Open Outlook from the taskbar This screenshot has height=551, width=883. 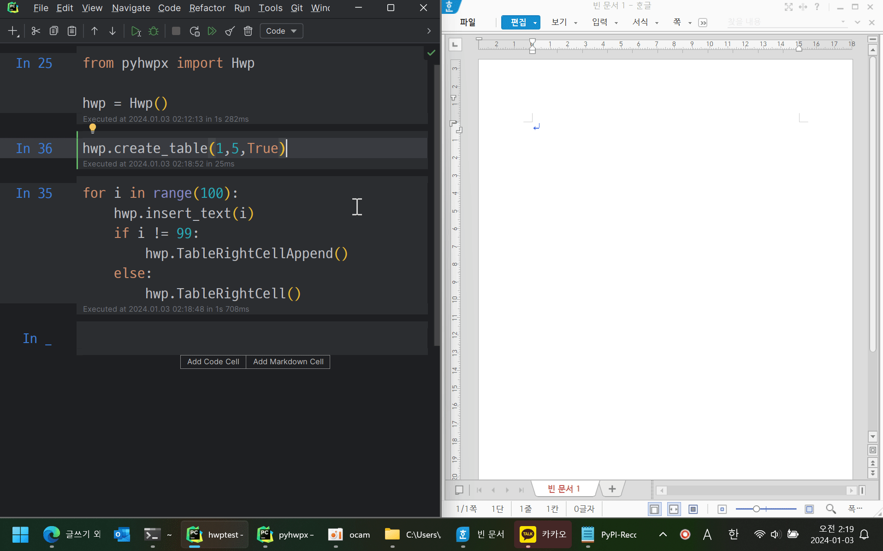point(122,534)
